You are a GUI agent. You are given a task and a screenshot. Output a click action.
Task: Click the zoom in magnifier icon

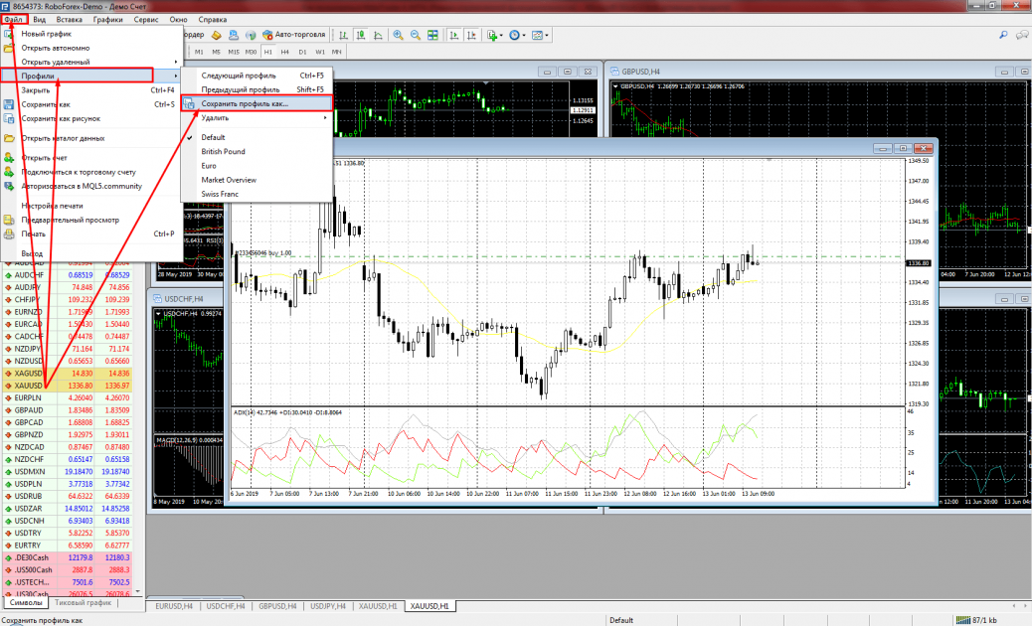click(398, 35)
